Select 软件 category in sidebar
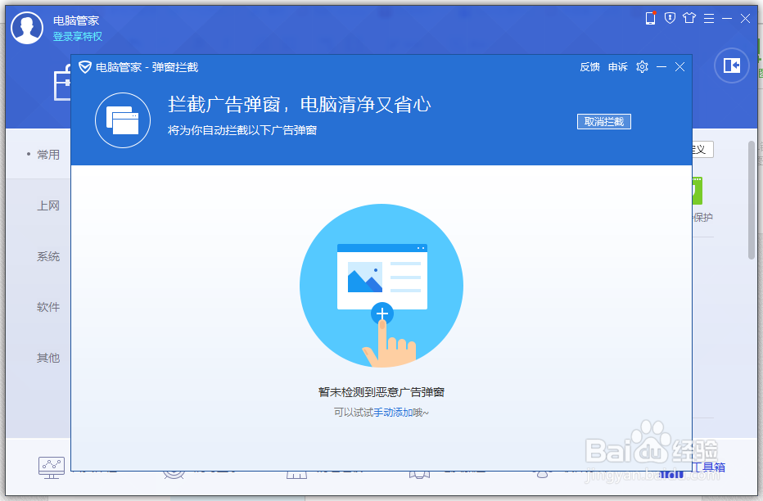The height and width of the screenshot is (501, 763). 48,307
